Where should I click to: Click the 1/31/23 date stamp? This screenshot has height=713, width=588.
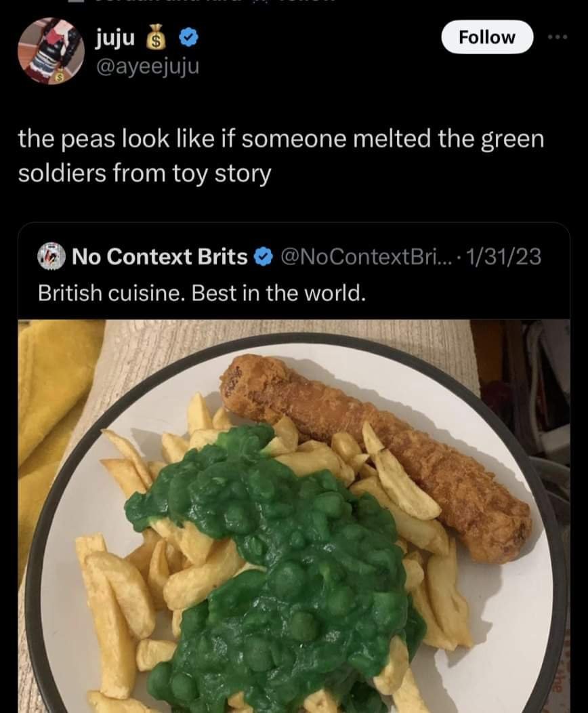click(505, 257)
